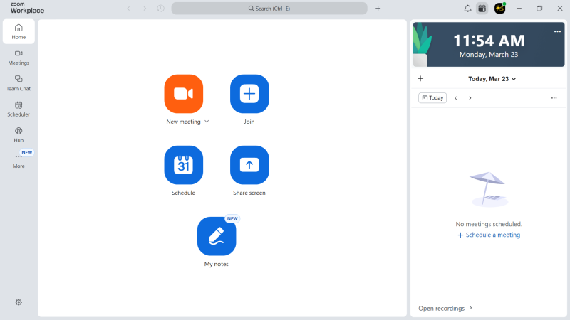Click the Share screen label
Viewport: 570px width, 320px height.
[249, 193]
